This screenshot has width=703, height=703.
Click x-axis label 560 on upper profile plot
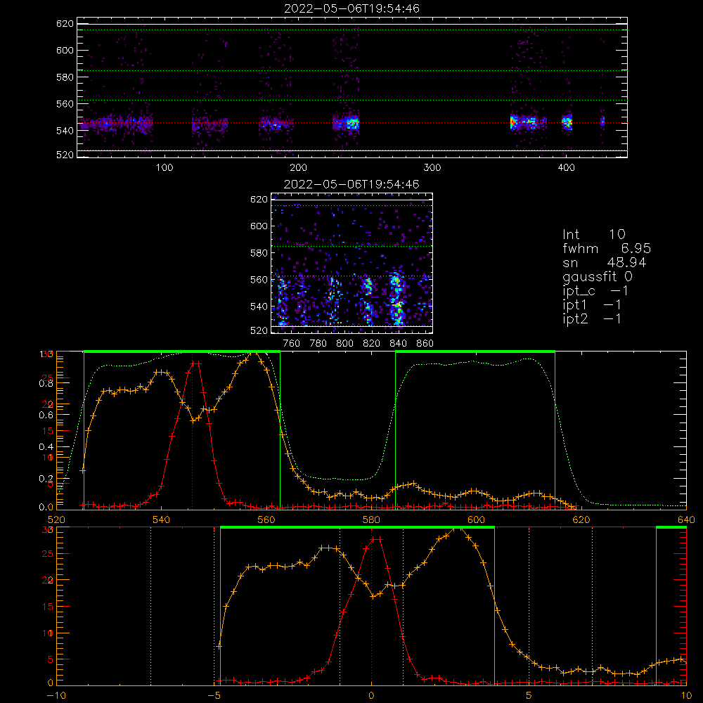(x=266, y=520)
